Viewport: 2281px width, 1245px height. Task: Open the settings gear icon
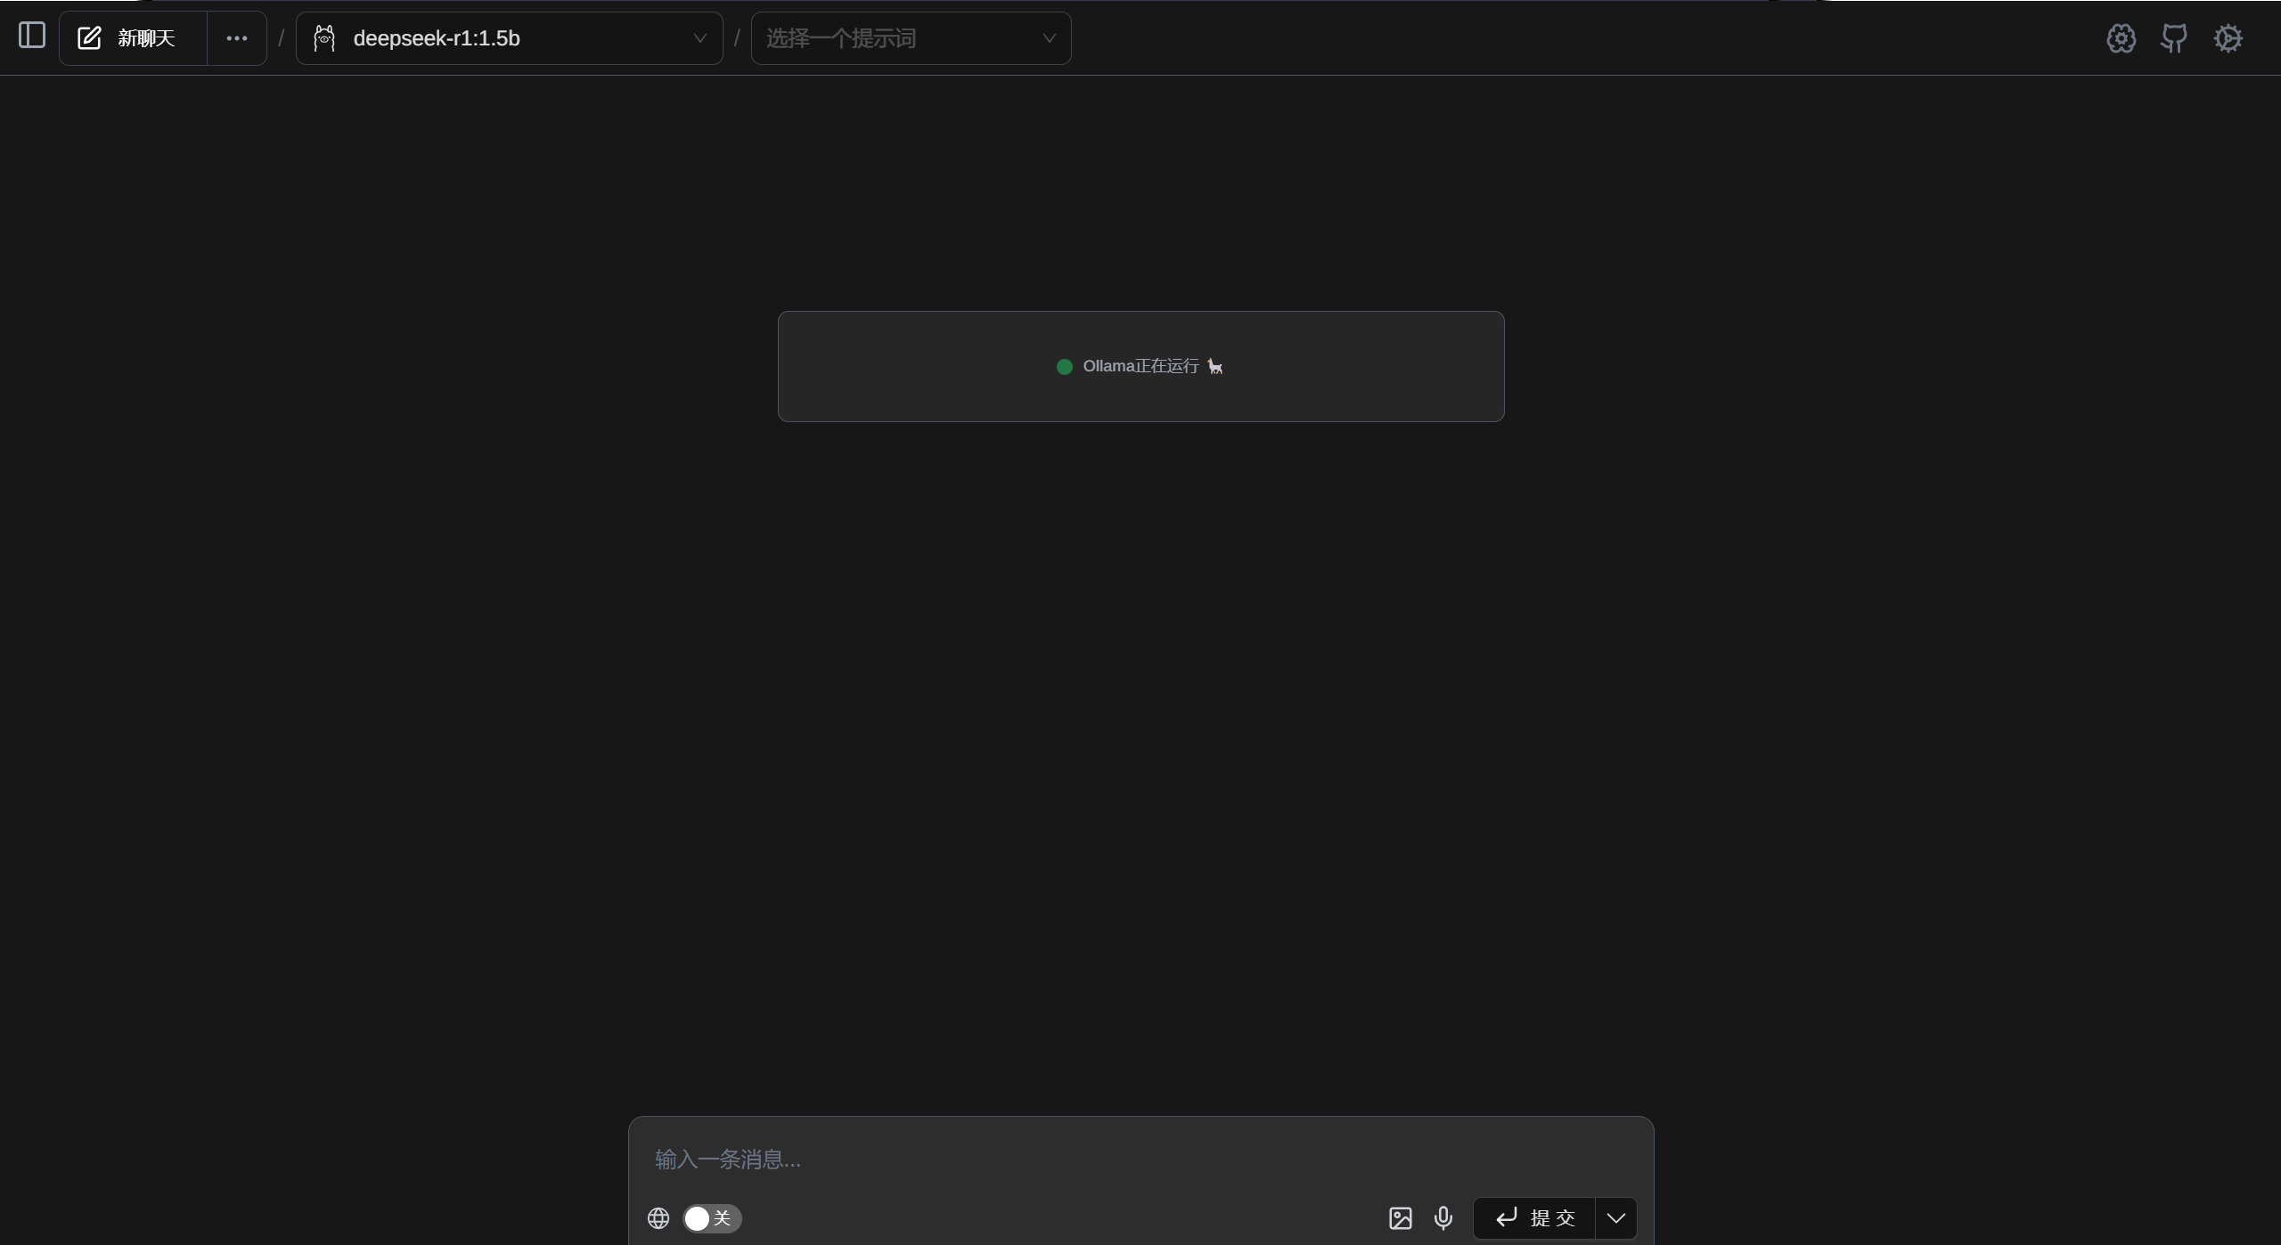(2228, 38)
